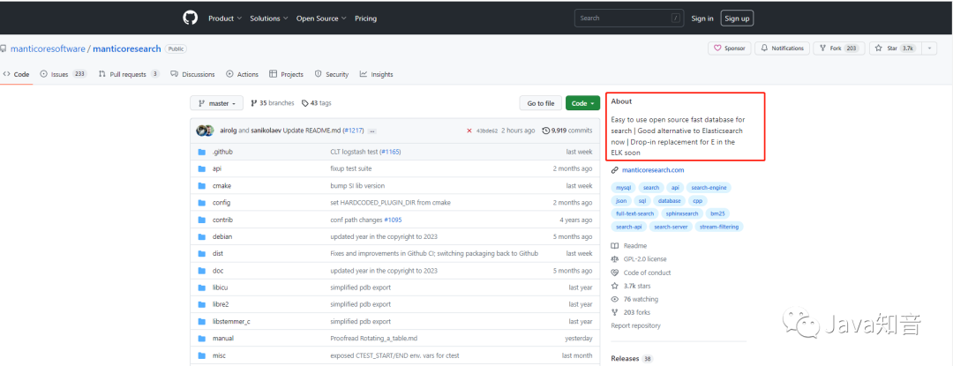Open the .github folder

[x=222, y=152]
